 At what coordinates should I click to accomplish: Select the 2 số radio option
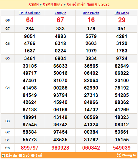coord(20,155)
